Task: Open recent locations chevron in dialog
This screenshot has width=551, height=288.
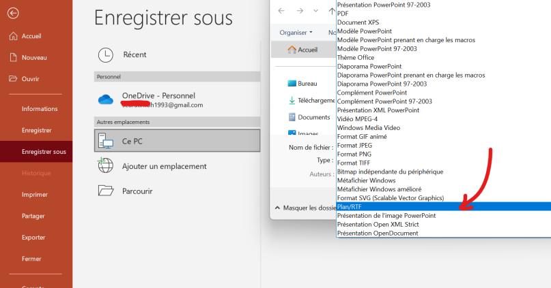Action: tap(315, 11)
